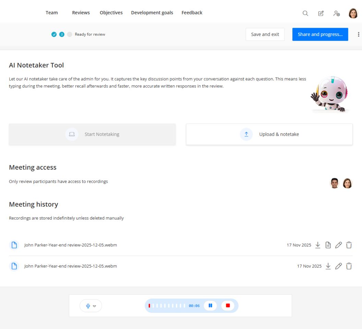Open the profile avatar in top bar

point(353,13)
